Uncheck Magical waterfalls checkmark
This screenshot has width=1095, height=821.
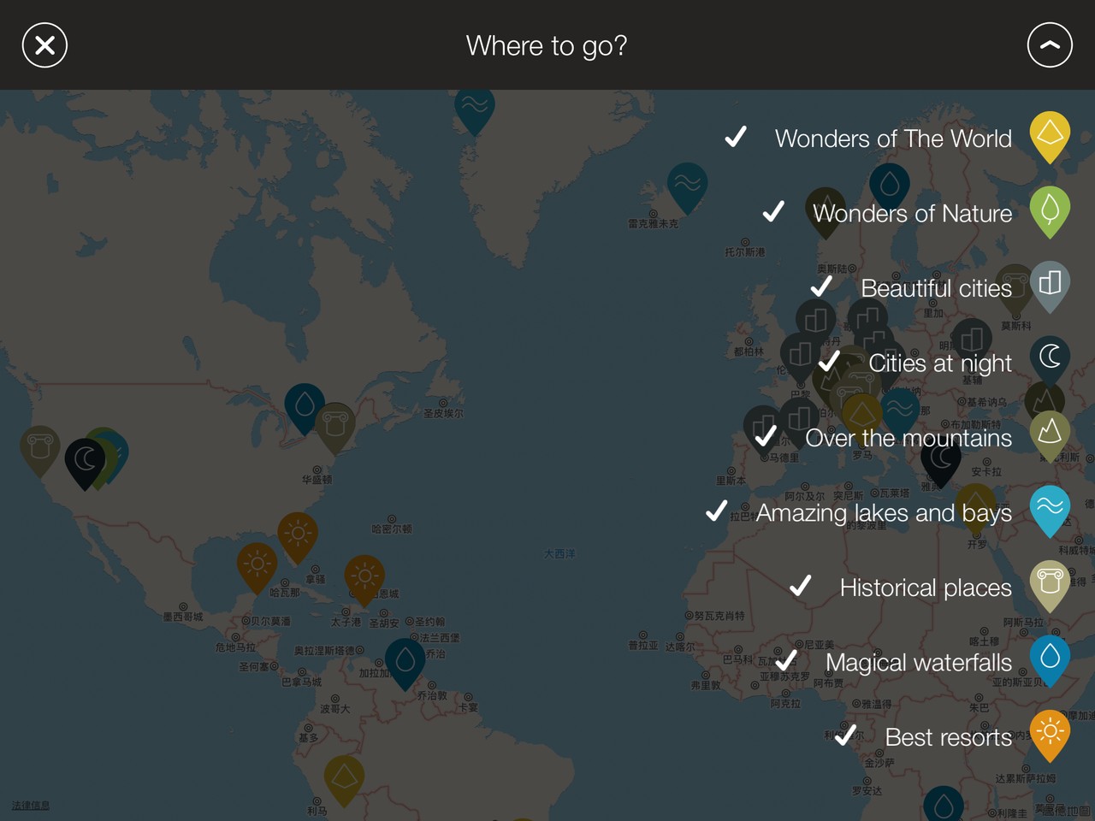[x=786, y=660]
